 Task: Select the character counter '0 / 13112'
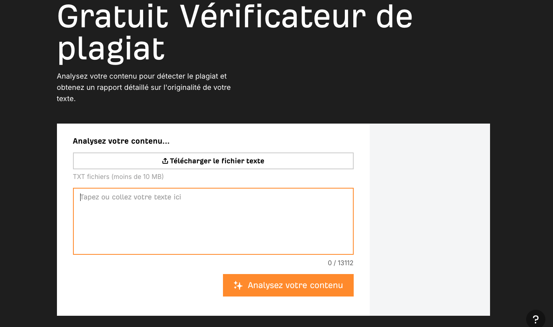point(340,263)
